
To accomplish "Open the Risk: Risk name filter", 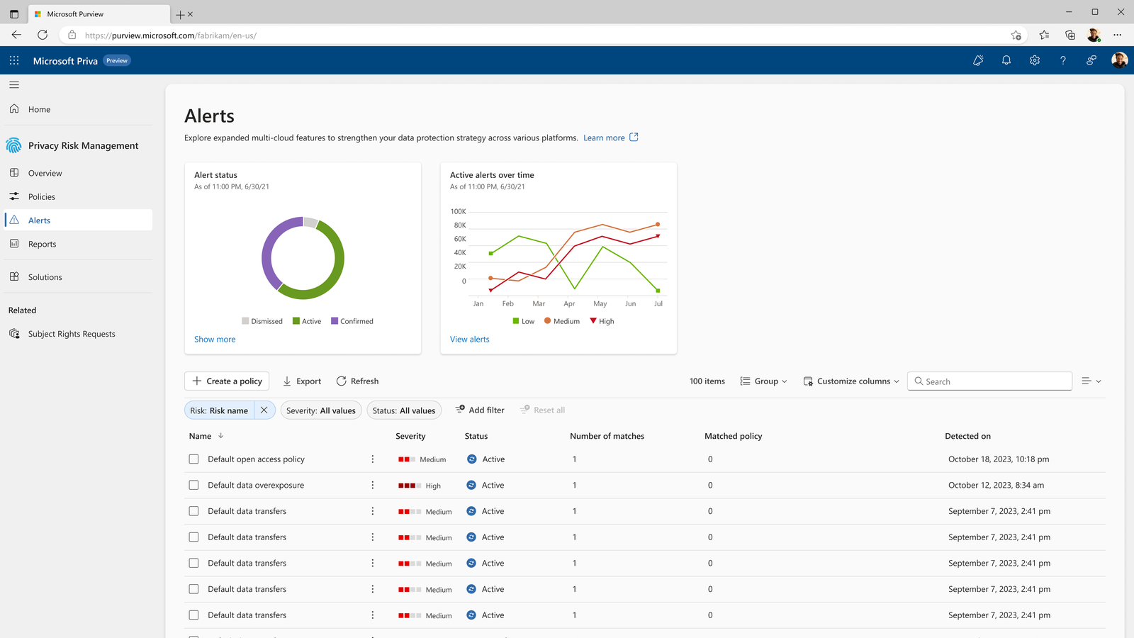I will [219, 410].
